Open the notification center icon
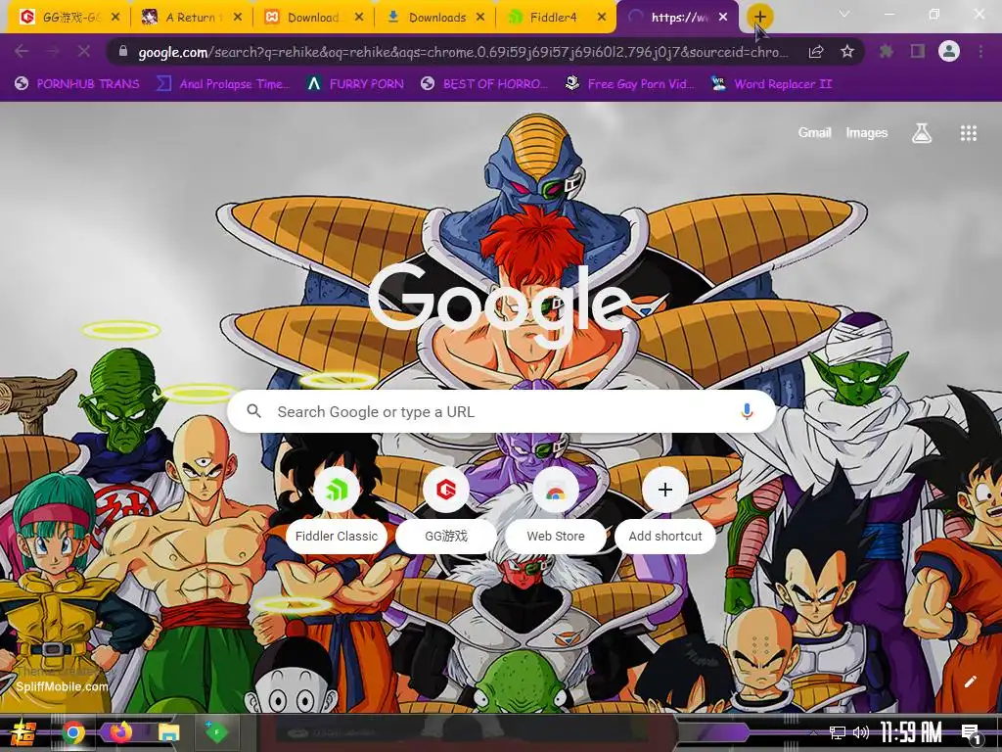 pyautogui.click(x=972, y=732)
